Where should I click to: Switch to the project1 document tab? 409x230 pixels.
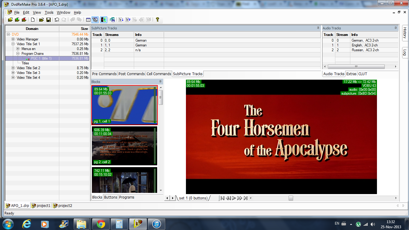[x=41, y=206]
